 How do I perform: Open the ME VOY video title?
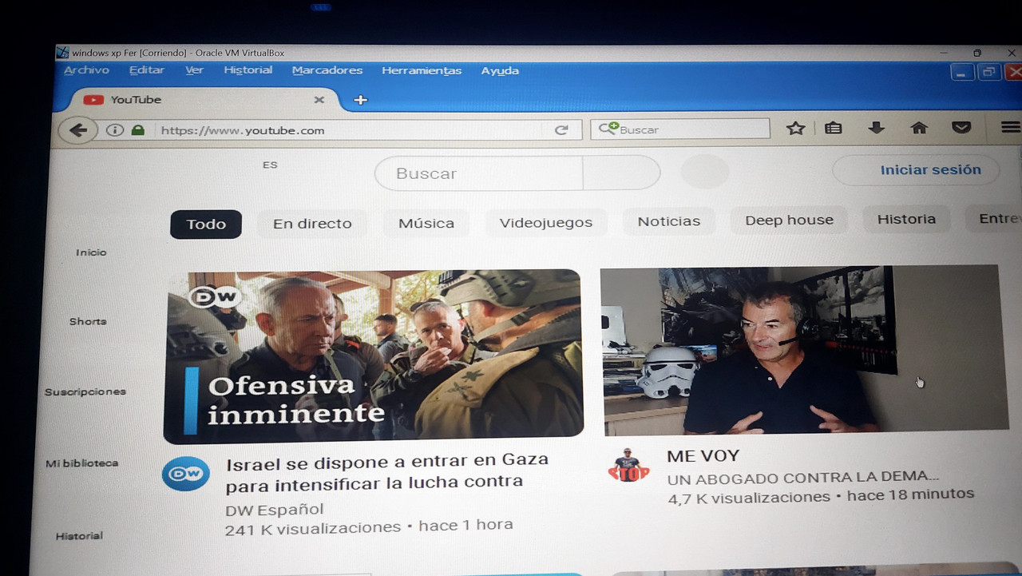click(703, 456)
